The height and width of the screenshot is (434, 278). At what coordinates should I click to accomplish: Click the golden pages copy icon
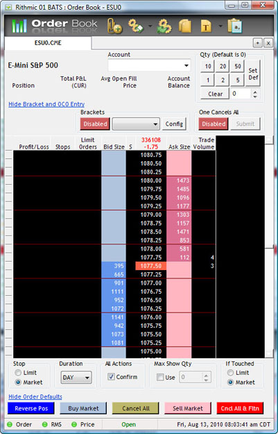point(185,26)
